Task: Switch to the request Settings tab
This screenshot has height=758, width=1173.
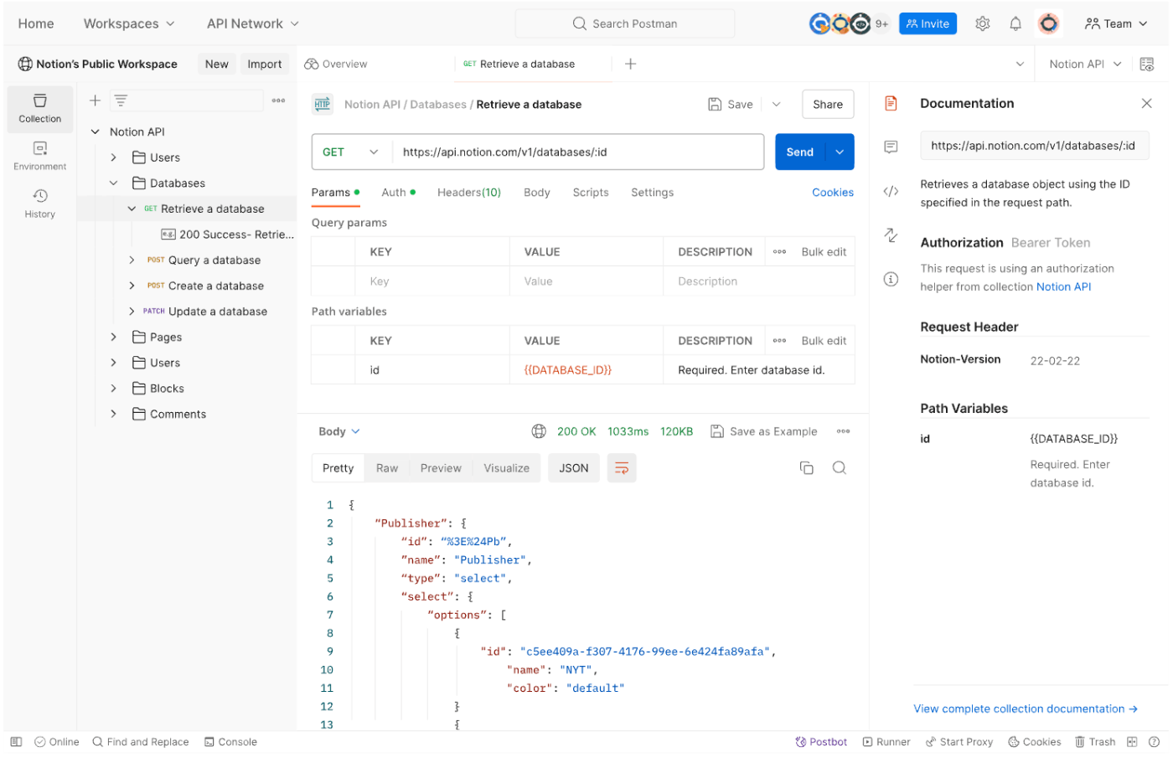Action: (x=652, y=193)
